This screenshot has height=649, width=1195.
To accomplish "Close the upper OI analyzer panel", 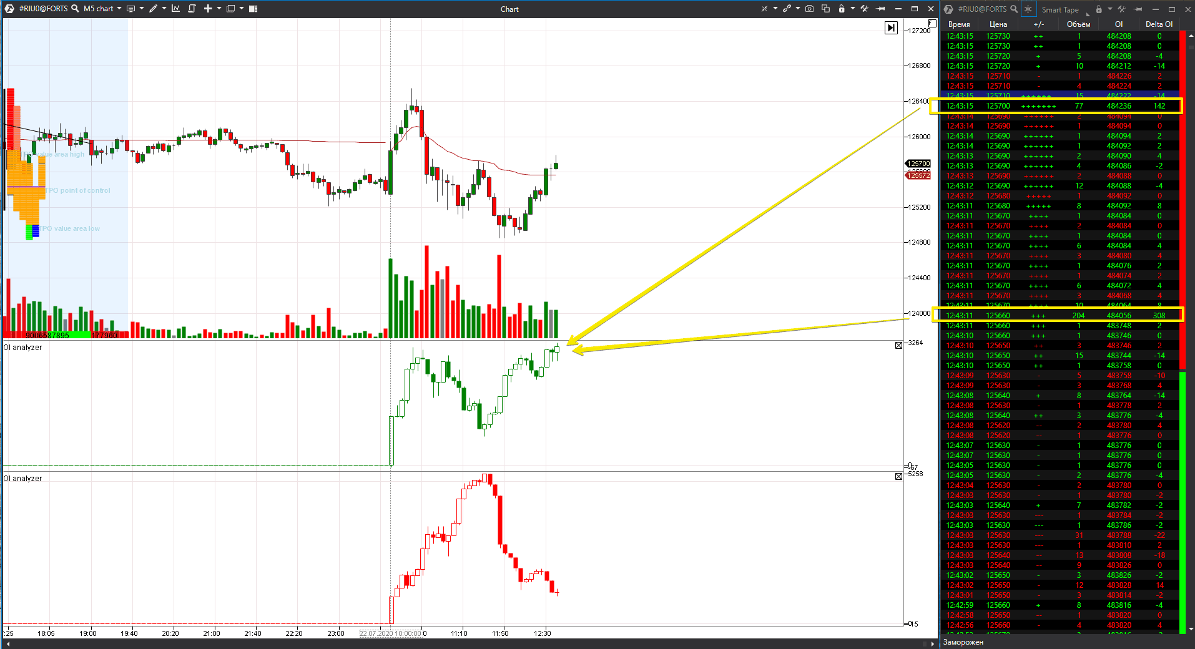I will click(899, 345).
